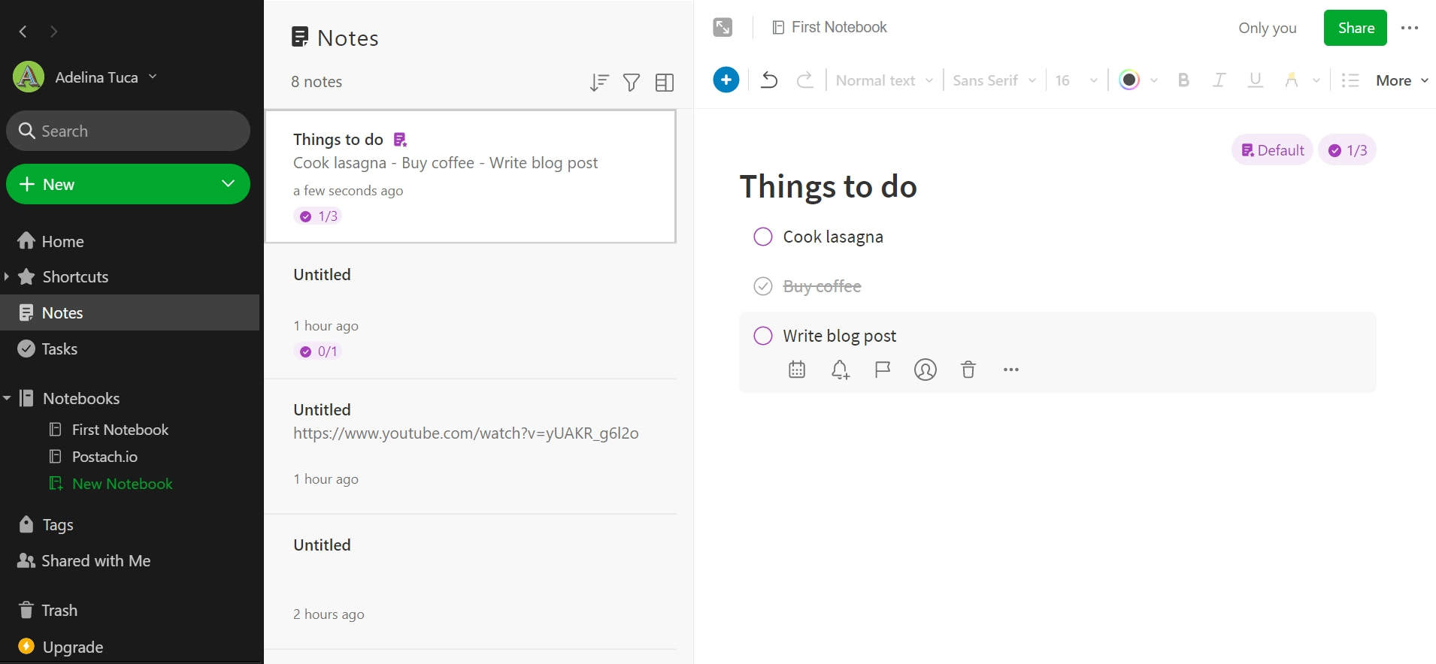Open font color dropdown arrow
Viewport: 1436px width, 664px height.
(x=1154, y=80)
